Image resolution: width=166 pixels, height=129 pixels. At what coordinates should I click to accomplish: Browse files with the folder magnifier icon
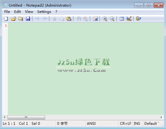tap(21, 19)
